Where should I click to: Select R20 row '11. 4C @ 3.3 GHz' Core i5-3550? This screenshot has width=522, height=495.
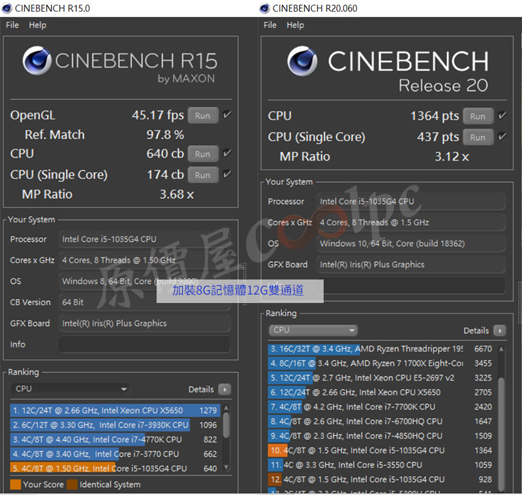[x=382, y=465]
